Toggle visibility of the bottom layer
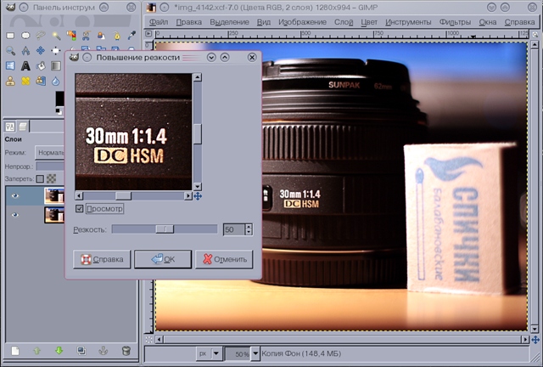Screen dimensions: 543x367 (x=15, y=215)
